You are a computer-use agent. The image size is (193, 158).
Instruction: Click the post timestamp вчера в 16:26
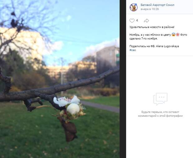(150, 9)
